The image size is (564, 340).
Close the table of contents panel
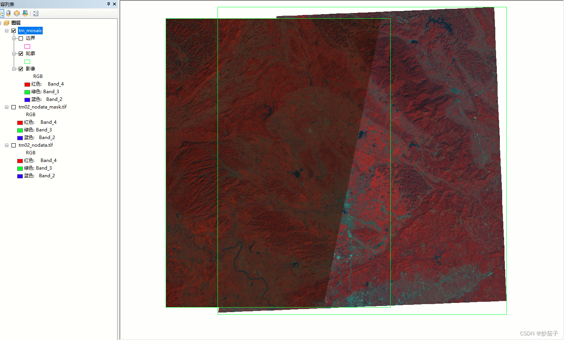point(114,4)
